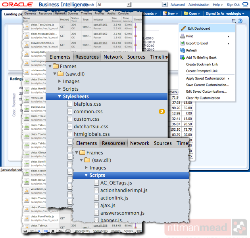Click the Open folder icon
The height and width of the screenshot is (238, 250).
pyautogui.click(x=186, y=13)
